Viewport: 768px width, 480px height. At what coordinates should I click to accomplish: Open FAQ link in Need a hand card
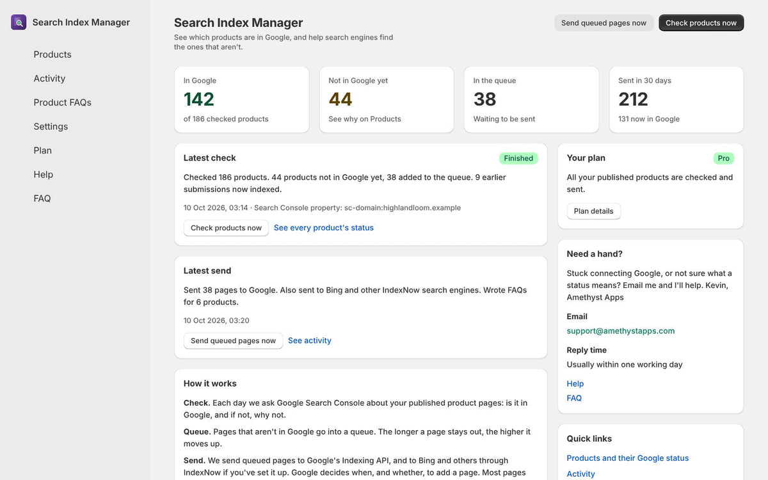pos(574,398)
